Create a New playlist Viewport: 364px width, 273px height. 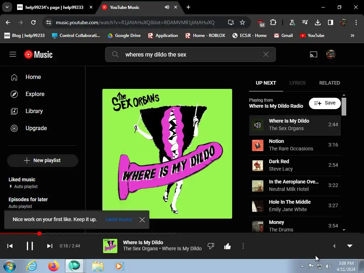pos(43,160)
